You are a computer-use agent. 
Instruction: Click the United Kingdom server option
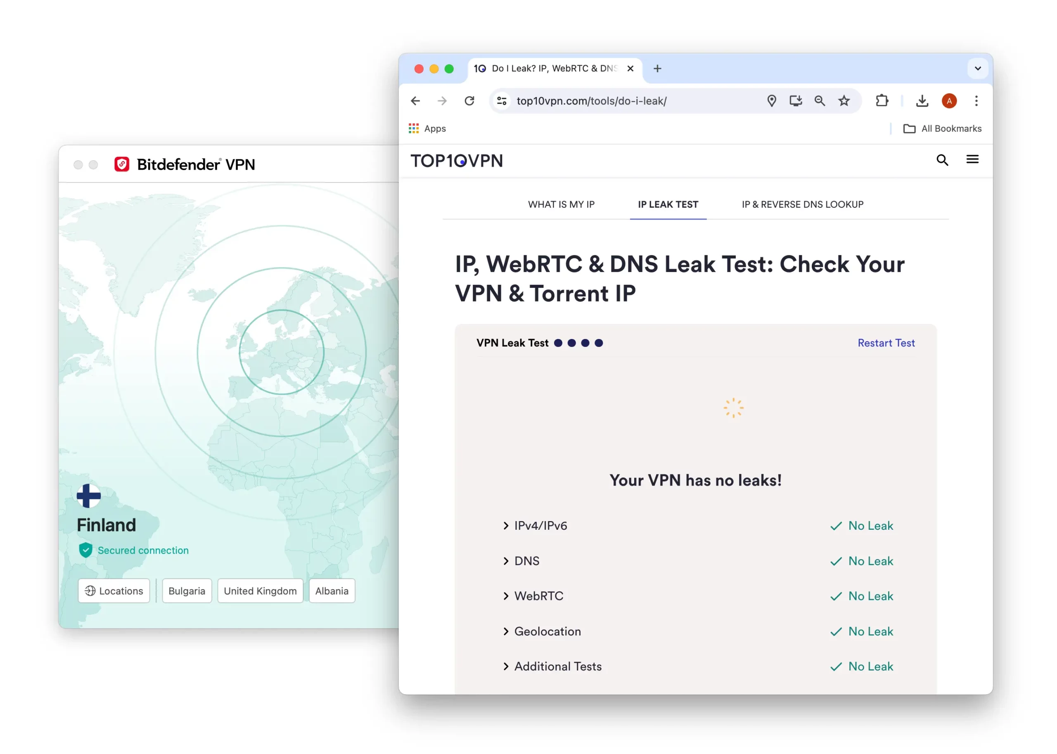coord(260,591)
